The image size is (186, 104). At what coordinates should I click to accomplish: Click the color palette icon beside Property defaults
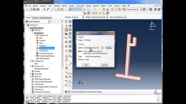pyautogui.click(x=124, y=9)
